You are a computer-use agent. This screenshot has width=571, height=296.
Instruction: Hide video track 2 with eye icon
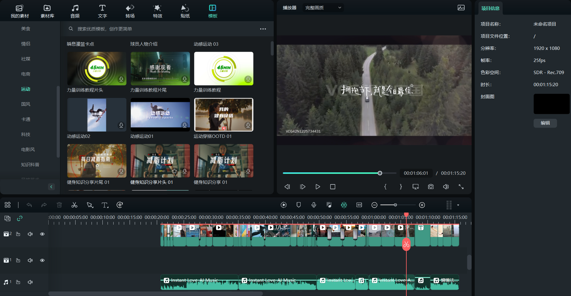click(x=42, y=234)
